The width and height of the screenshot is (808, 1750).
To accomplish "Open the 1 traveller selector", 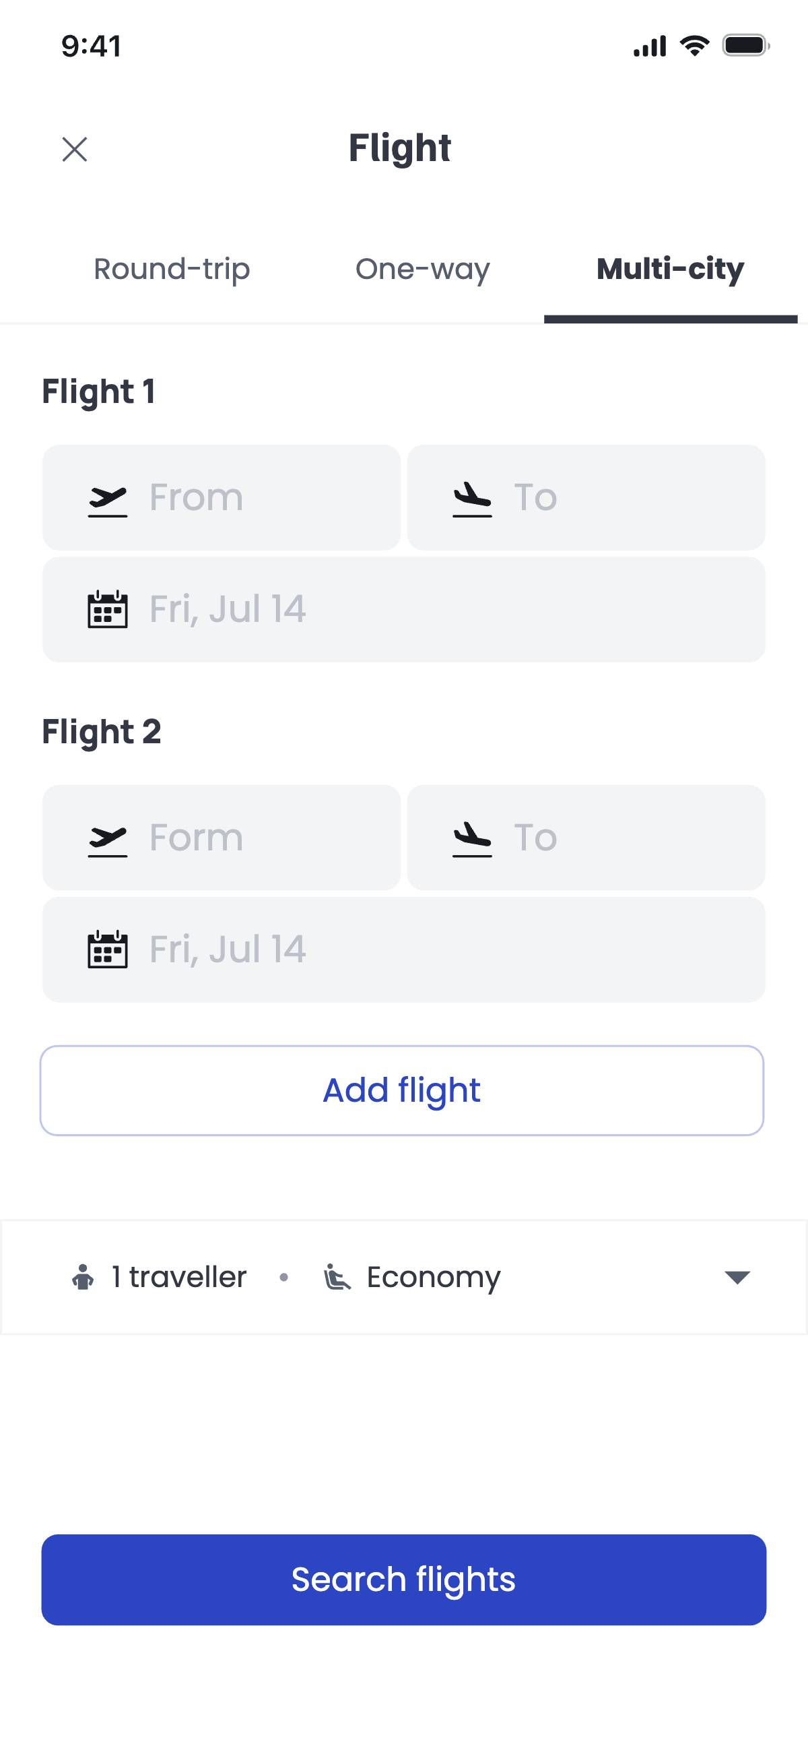I will (178, 1277).
